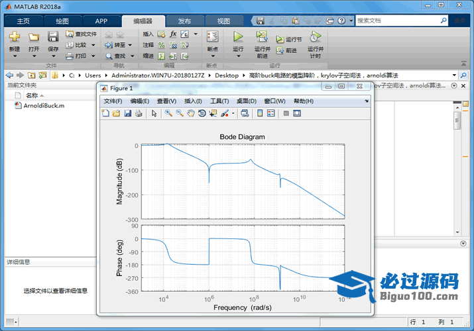Viewport: 474px width, 331px height.
Task: Toggle the brush data tool
Action: coord(225,113)
